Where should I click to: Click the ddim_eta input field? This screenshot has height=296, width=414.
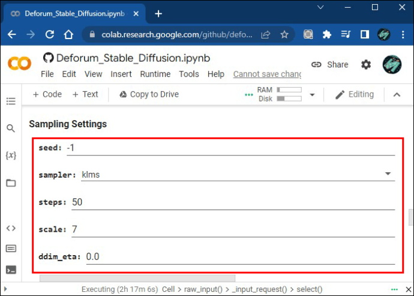click(x=241, y=256)
